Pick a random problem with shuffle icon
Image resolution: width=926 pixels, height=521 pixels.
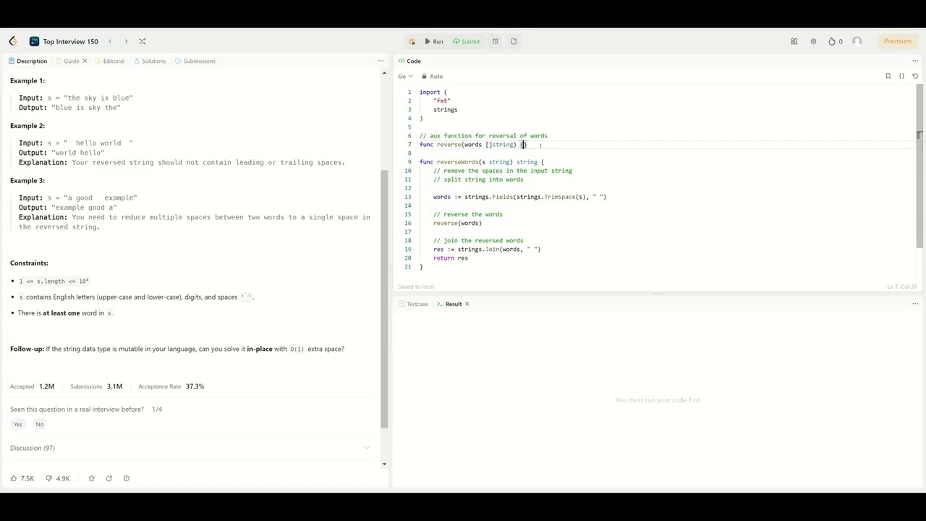click(x=142, y=41)
